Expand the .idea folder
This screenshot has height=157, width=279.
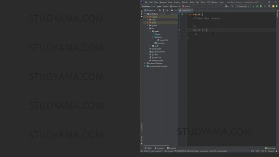pyautogui.click(x=147, y=20)
